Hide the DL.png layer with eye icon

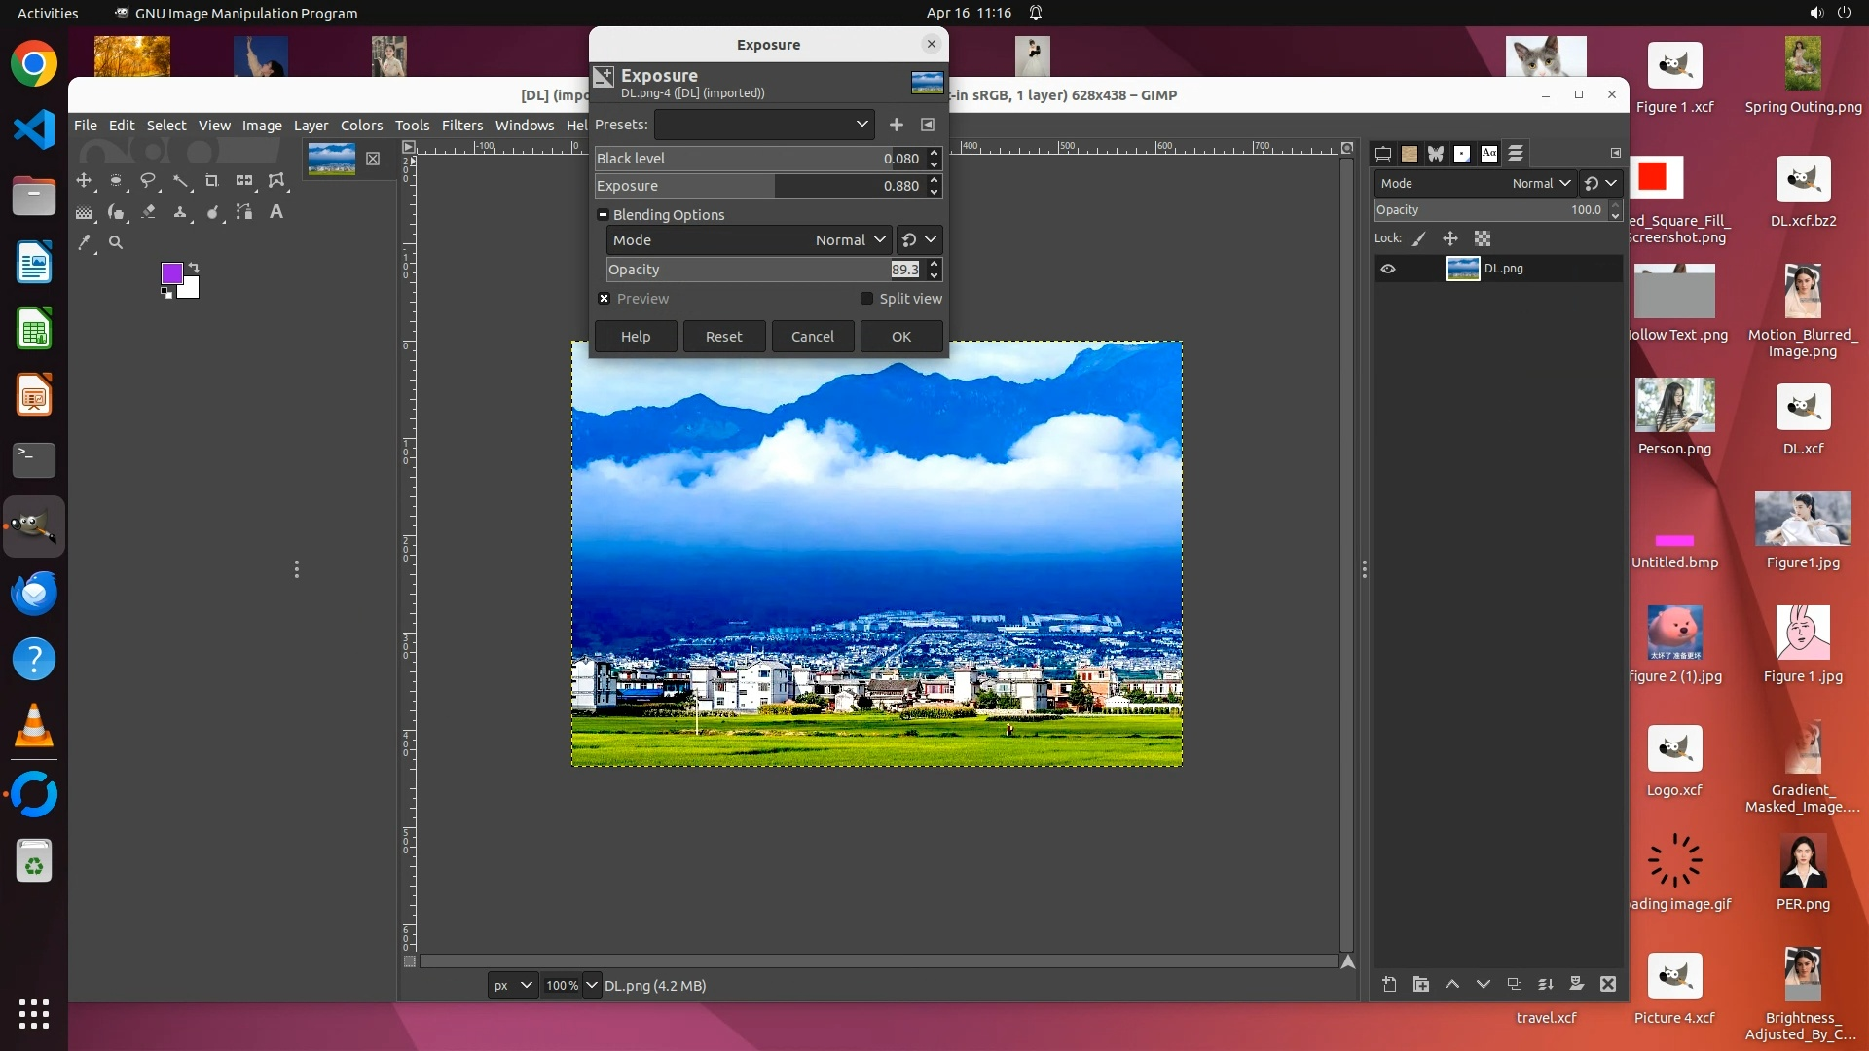pos(1388,269)
